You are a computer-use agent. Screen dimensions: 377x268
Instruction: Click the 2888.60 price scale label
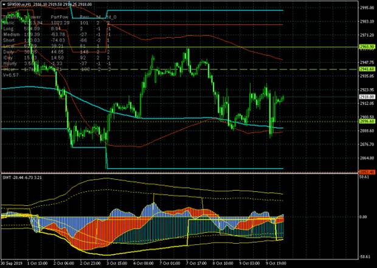(x=367, y=130)
